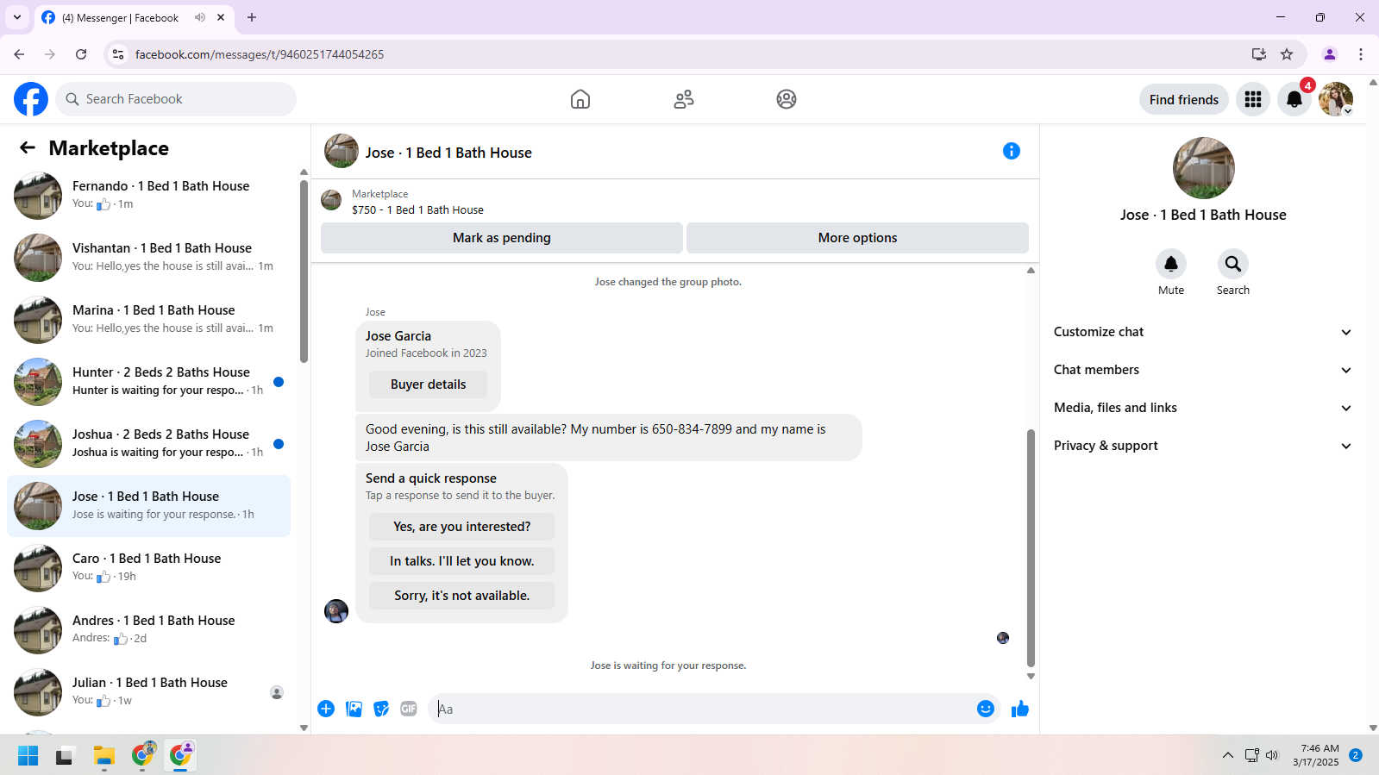
Task: Send a thumbs-up like
Action: (x=1020, y=709)
